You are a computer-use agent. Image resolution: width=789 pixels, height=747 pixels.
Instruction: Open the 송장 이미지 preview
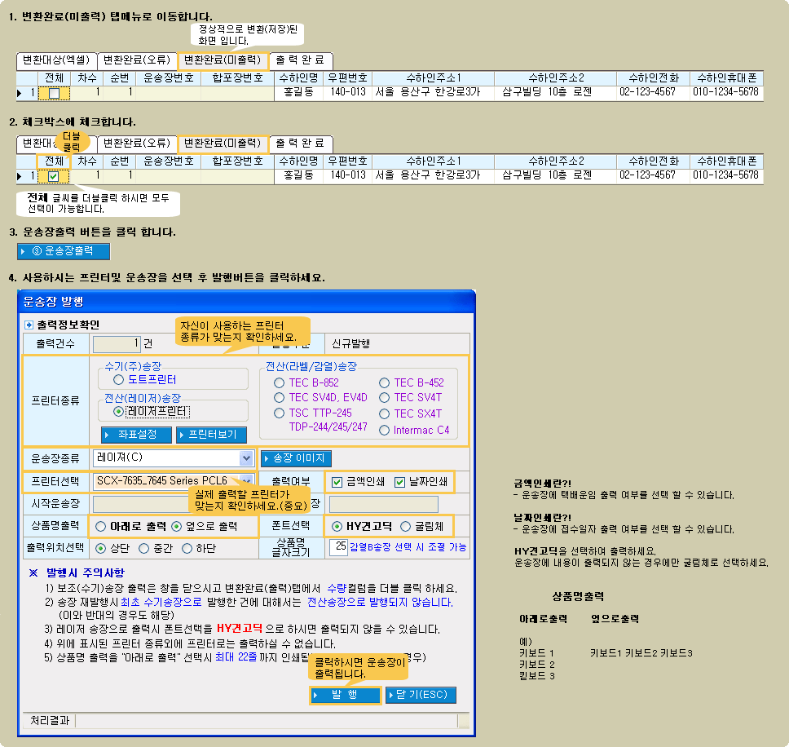[296, 458]
